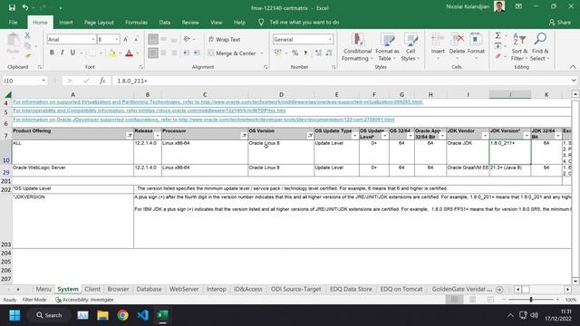Image resolution: width=580 pixels, height=326 pixels.
Task: Click the font color red A swatch
Action: 129,53
